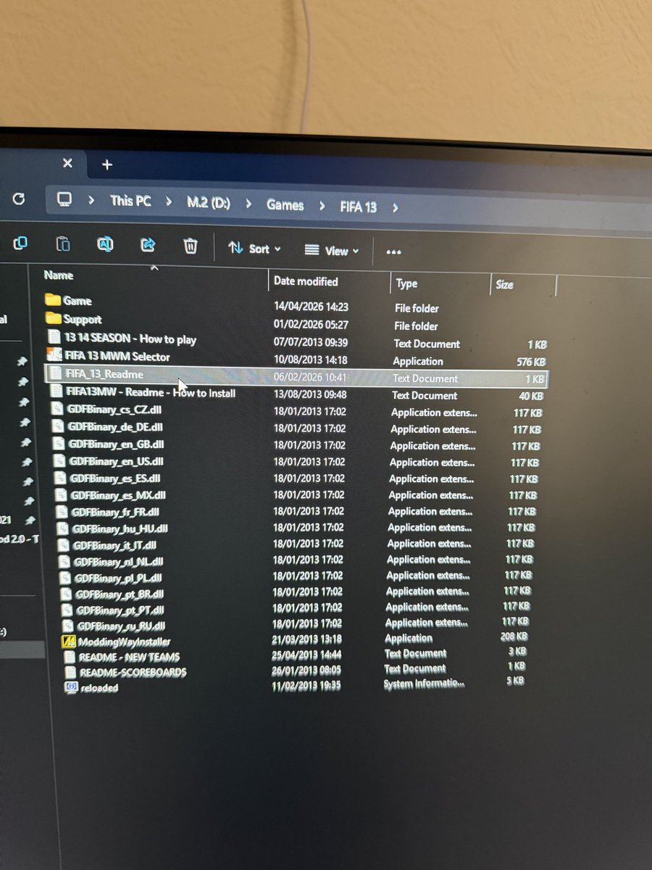Expand chevron after Games breadcrumb
This screenshot has height=870, width=652.
(322, 207)
